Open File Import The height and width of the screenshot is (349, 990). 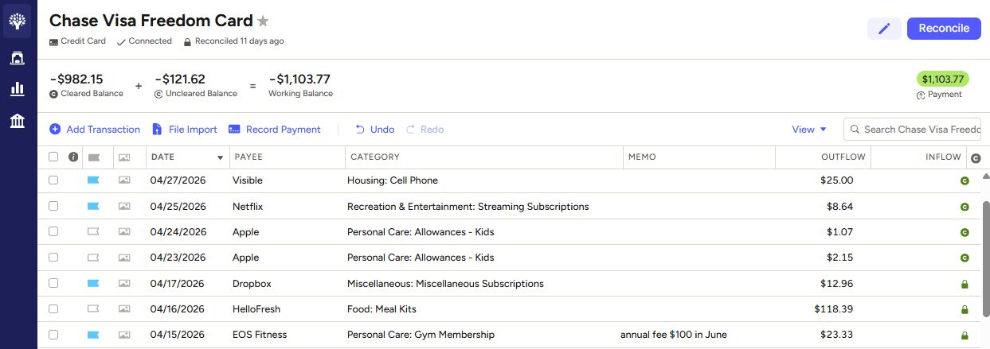tap(184, 129)
